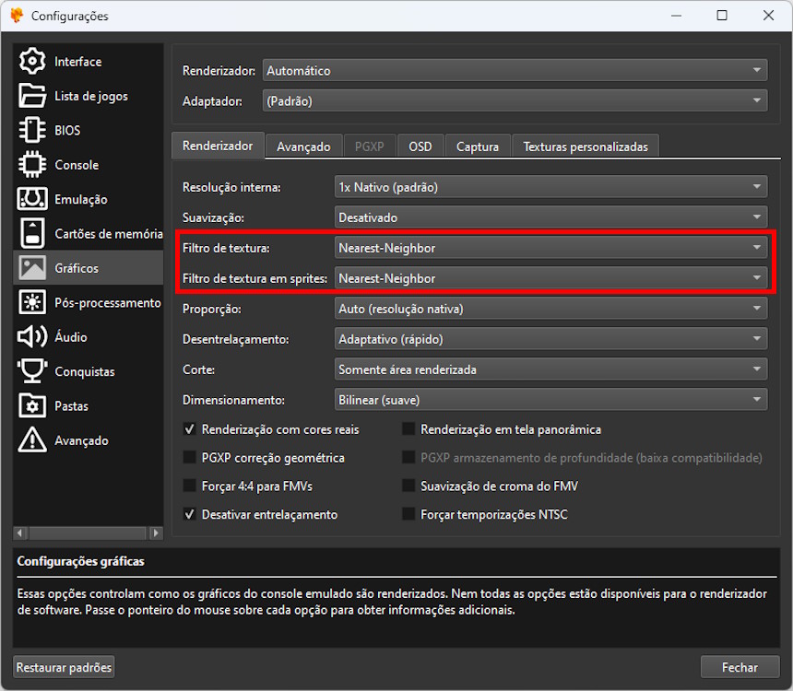Click the sidebar scrollbar right arrow
This screenshot has width=793, height=691.
(156, 533)
